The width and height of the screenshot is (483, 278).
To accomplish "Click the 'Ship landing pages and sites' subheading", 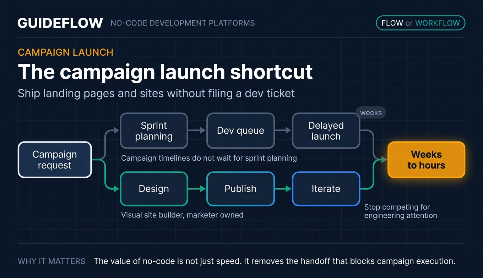I will [156, 93].
